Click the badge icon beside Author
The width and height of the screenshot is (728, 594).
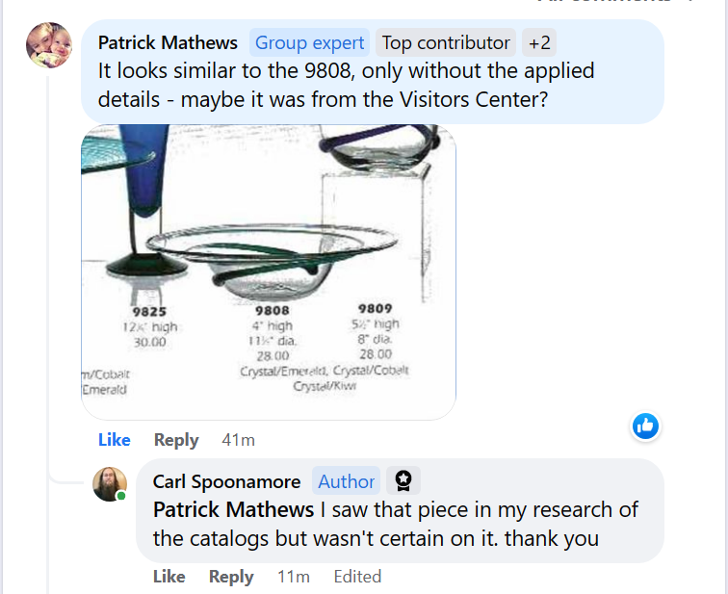(x=403, y=481)
